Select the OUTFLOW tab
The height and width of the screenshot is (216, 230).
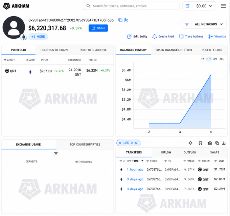(x=190, y=152)
